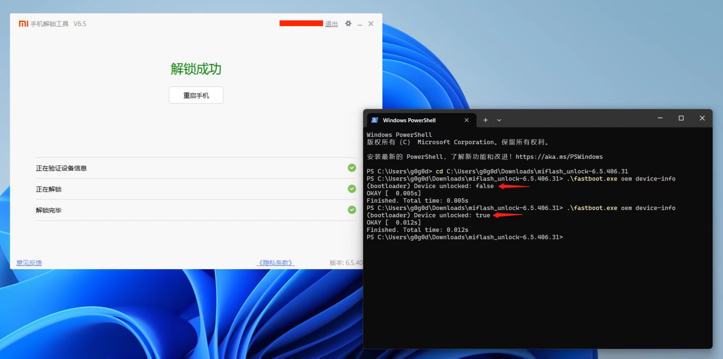Open the Mi Unlock settings gear

tap(348, 24)
